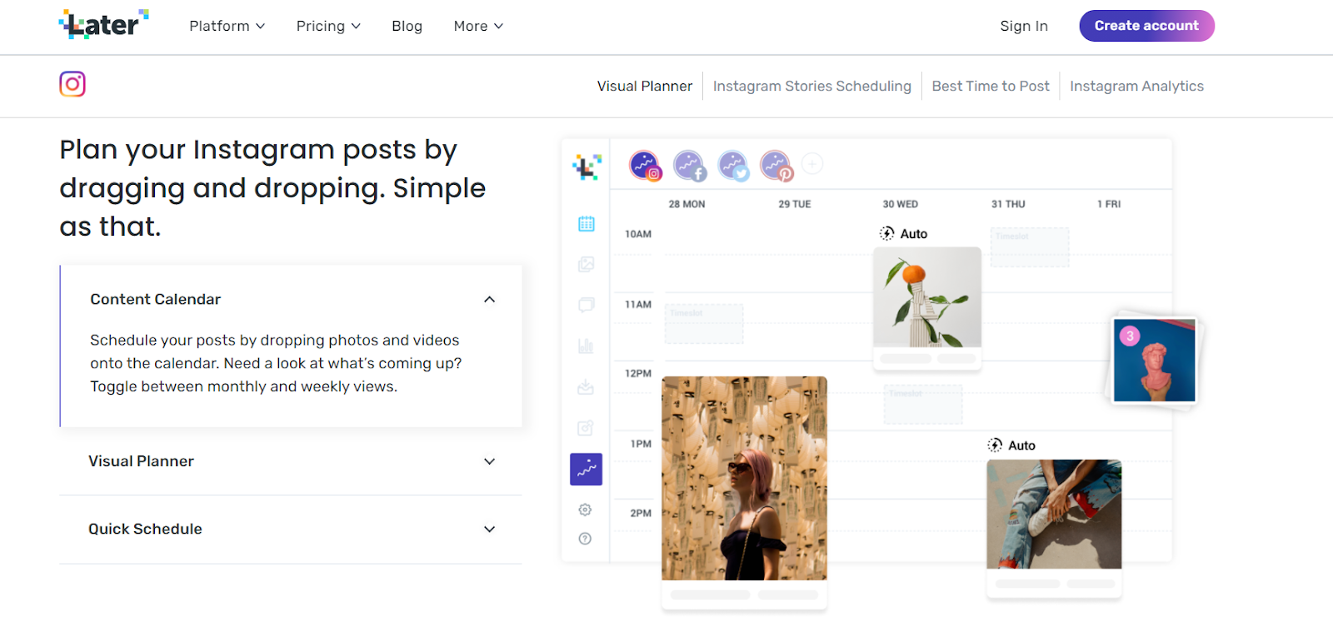The height and width of the screenshot is (642, 1333).
Task: Click the 29 TUE column header
Action: [795, 204]
